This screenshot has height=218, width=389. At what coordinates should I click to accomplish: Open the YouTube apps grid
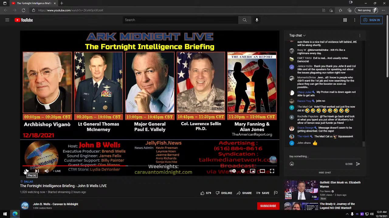point(345,20)
